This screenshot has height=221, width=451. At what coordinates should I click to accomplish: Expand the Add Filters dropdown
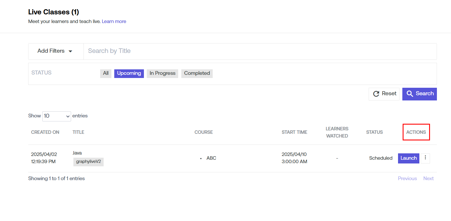coord(56,51)
